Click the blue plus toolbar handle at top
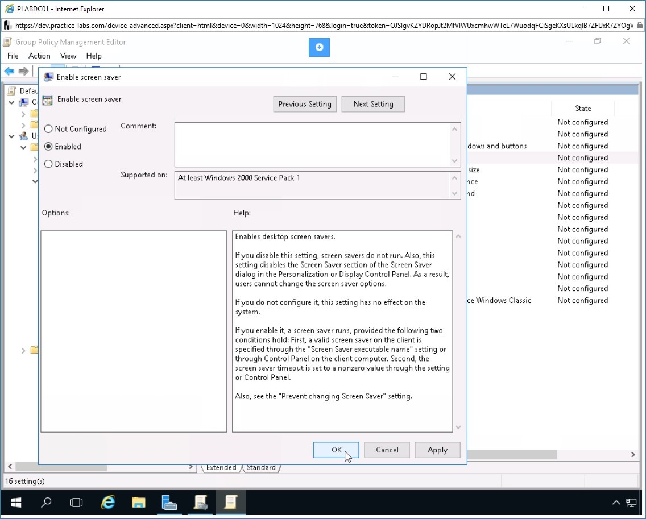 coord(319,47)
